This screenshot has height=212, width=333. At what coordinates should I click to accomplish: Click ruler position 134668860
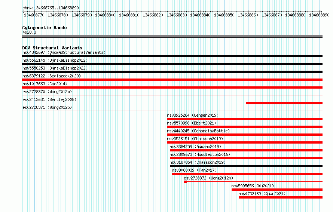pos(248,15)
